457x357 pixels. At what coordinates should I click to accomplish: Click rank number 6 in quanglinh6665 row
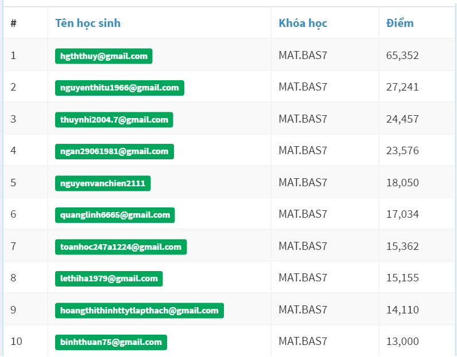point(13,214)
